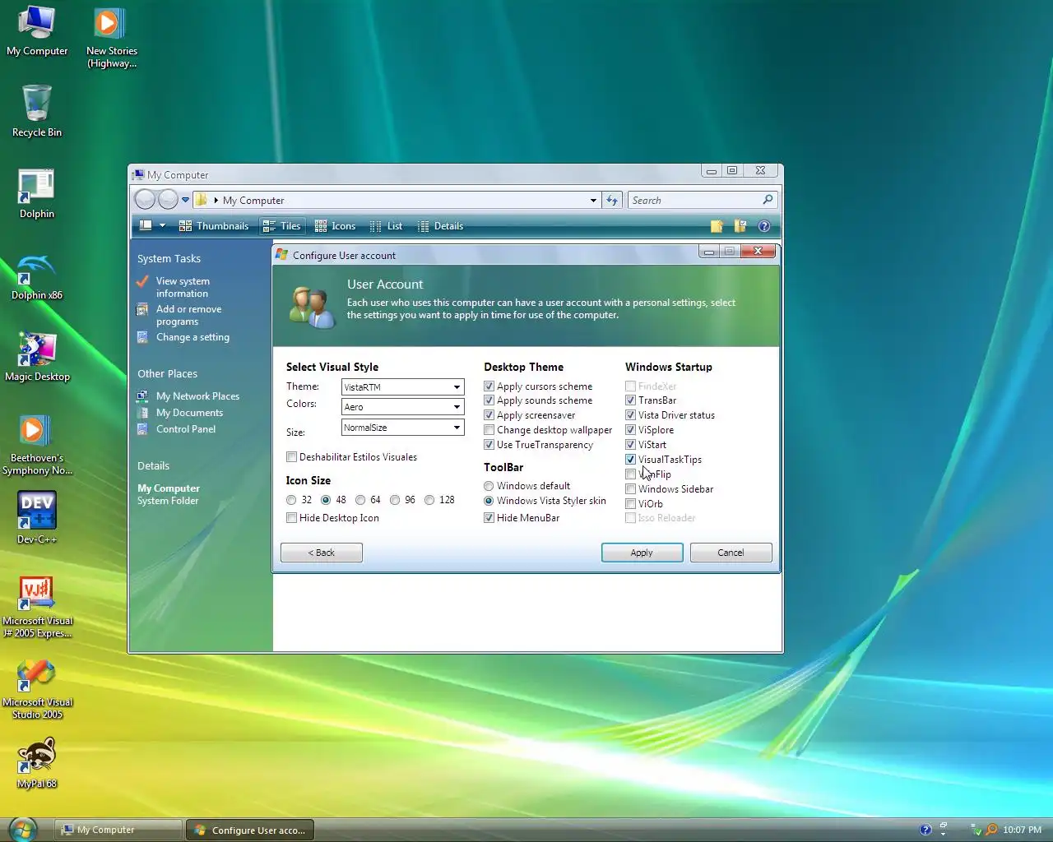Select icon size 128 radio button
The width and height of the screenshot is (1053, 842).
coord(429,500)
